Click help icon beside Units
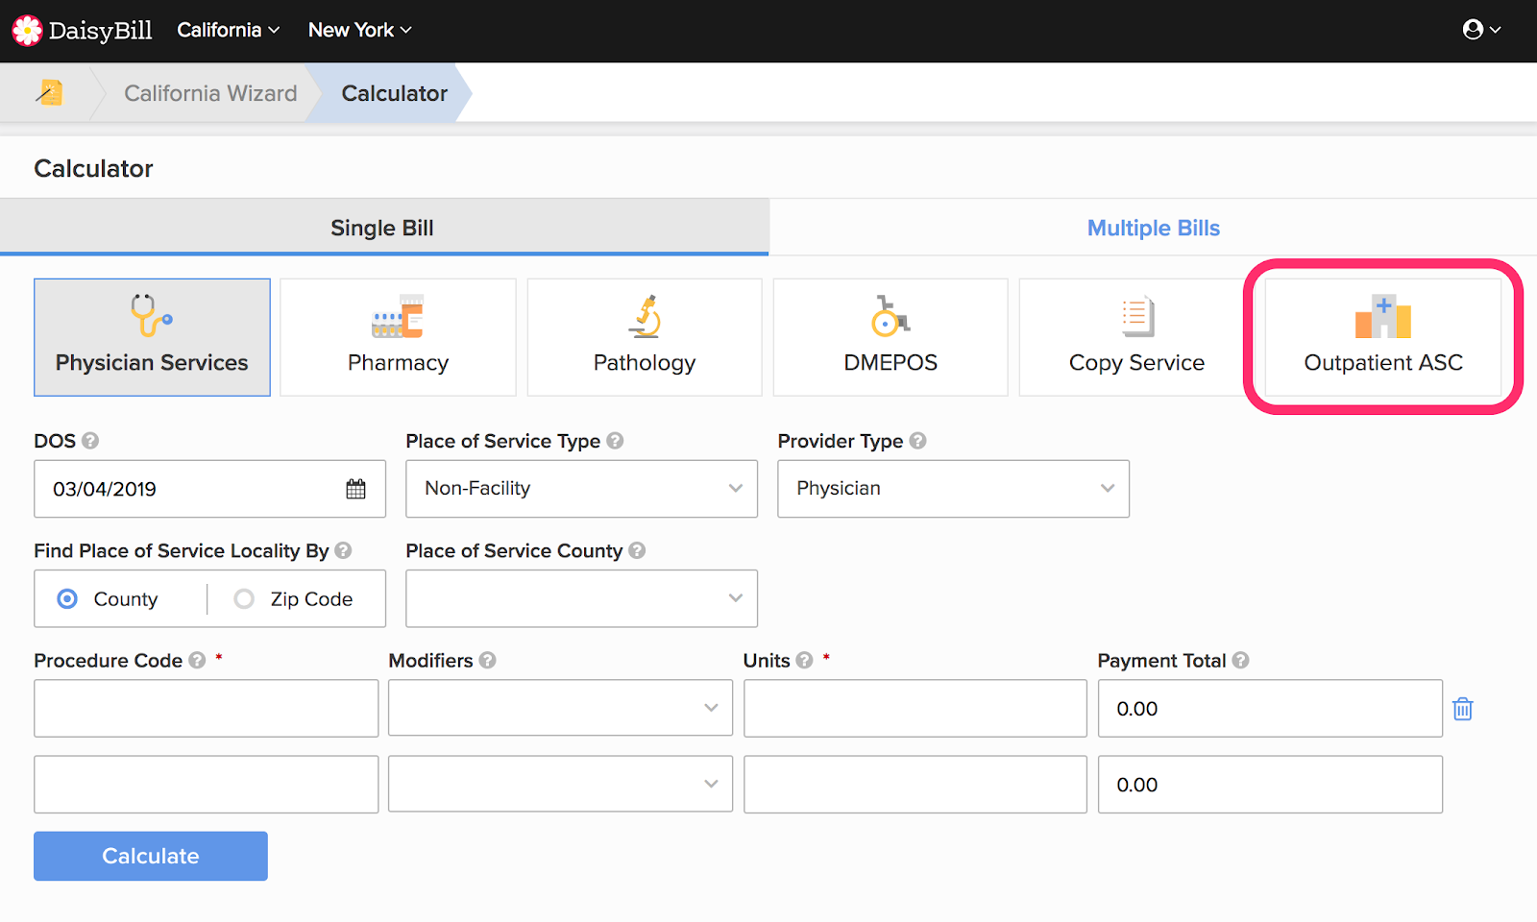Screen dimensions: 1537x922 coord(804,661)
